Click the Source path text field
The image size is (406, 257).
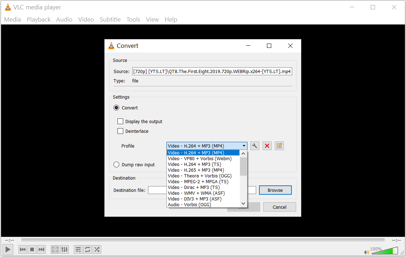pyautogui.click(x=212, y=71)
